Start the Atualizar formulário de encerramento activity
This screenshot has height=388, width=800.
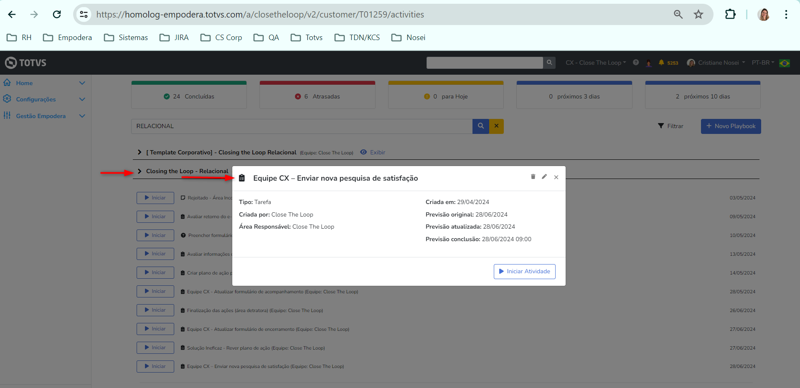point(155,329)
